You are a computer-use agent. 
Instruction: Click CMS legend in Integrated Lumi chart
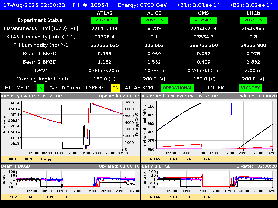(x=187, y=159)
